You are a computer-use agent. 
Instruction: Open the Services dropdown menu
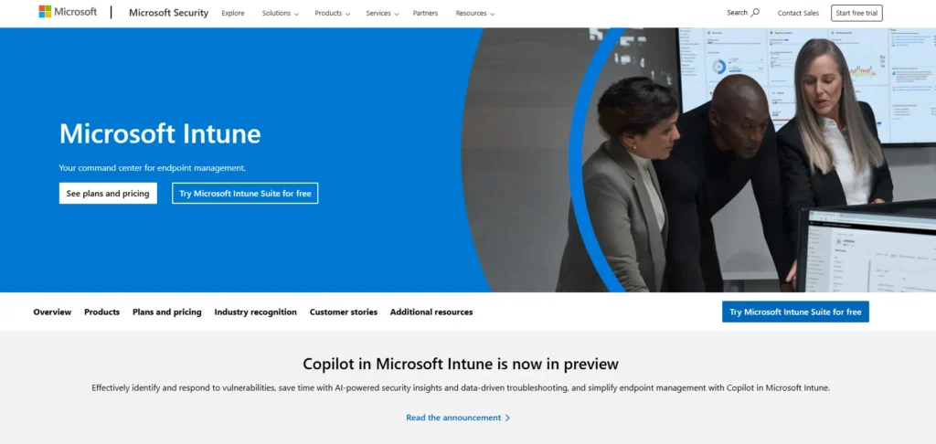[383, 13]
